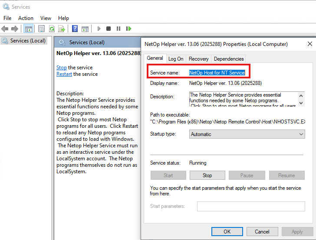Open the View menu
This screenshot has height=240, width=316.
coord(46,18)
